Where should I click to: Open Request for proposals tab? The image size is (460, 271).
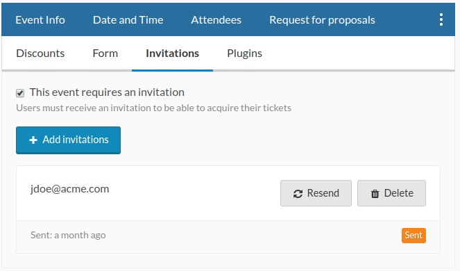click(322, 20)
